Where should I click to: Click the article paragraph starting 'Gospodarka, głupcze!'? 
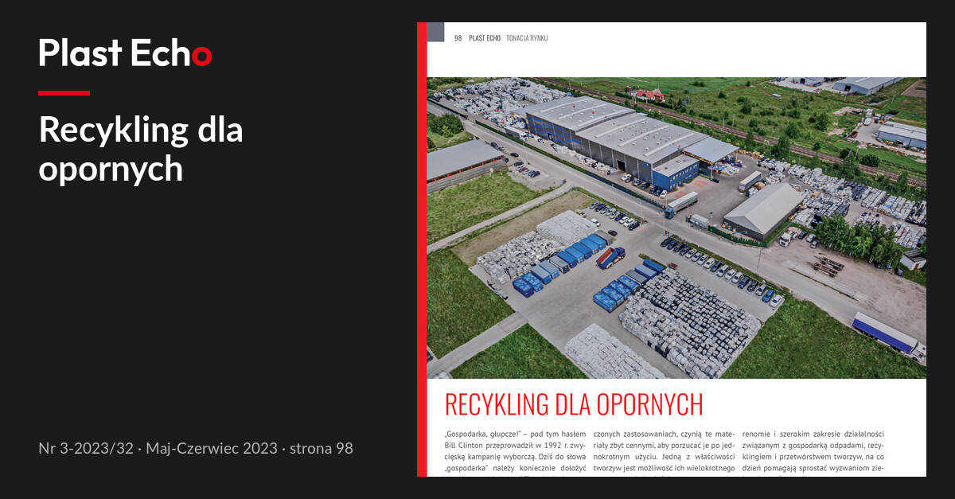click(x=516, y=451)
